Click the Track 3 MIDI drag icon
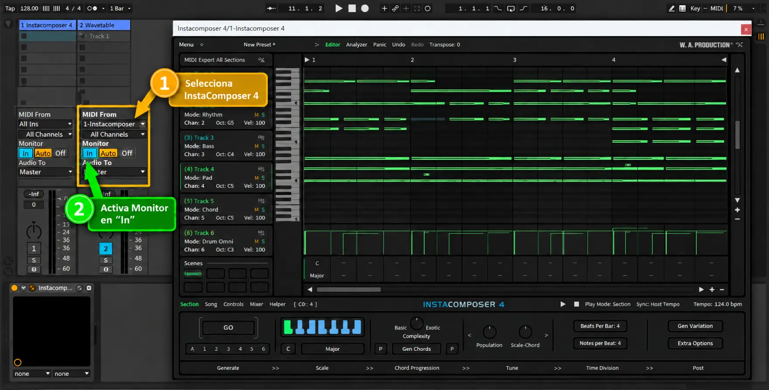 261,137
